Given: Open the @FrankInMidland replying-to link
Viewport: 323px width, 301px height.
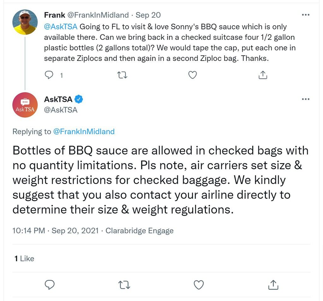Looking at the screenshot, I should pos(84,132).
